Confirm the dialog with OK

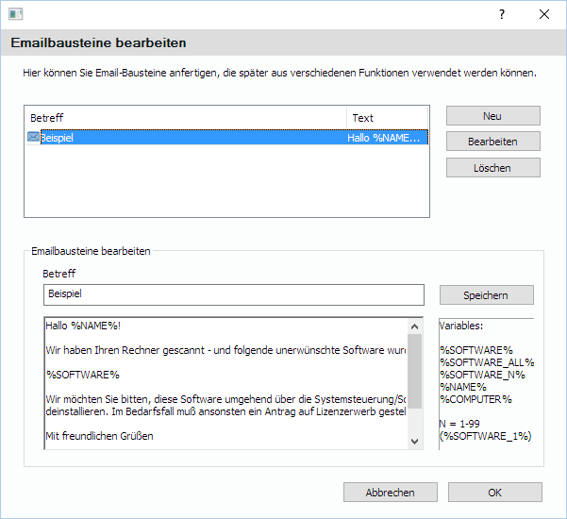(x=495, y=493)
